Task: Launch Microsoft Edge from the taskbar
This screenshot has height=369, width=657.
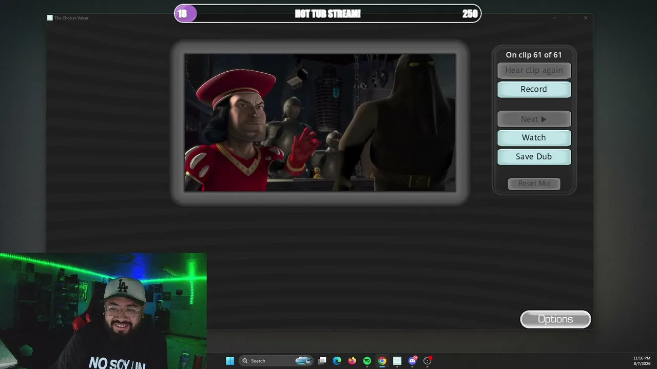Action: (x=337, y=361)
